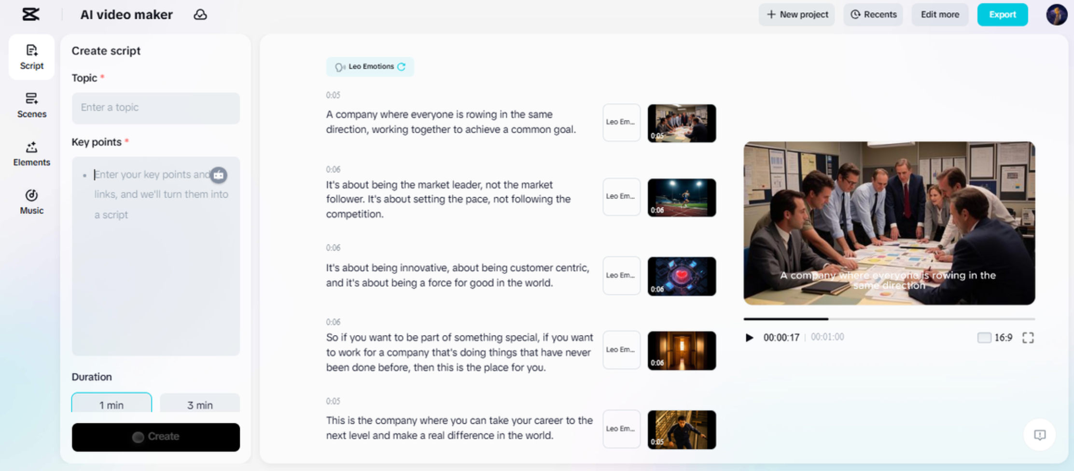Click the large video preview image
The image size is (1074, 471).
[889, 223]
